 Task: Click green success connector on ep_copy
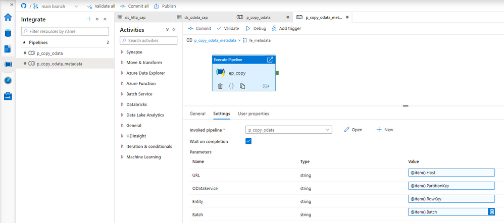[x=277, y=73]
